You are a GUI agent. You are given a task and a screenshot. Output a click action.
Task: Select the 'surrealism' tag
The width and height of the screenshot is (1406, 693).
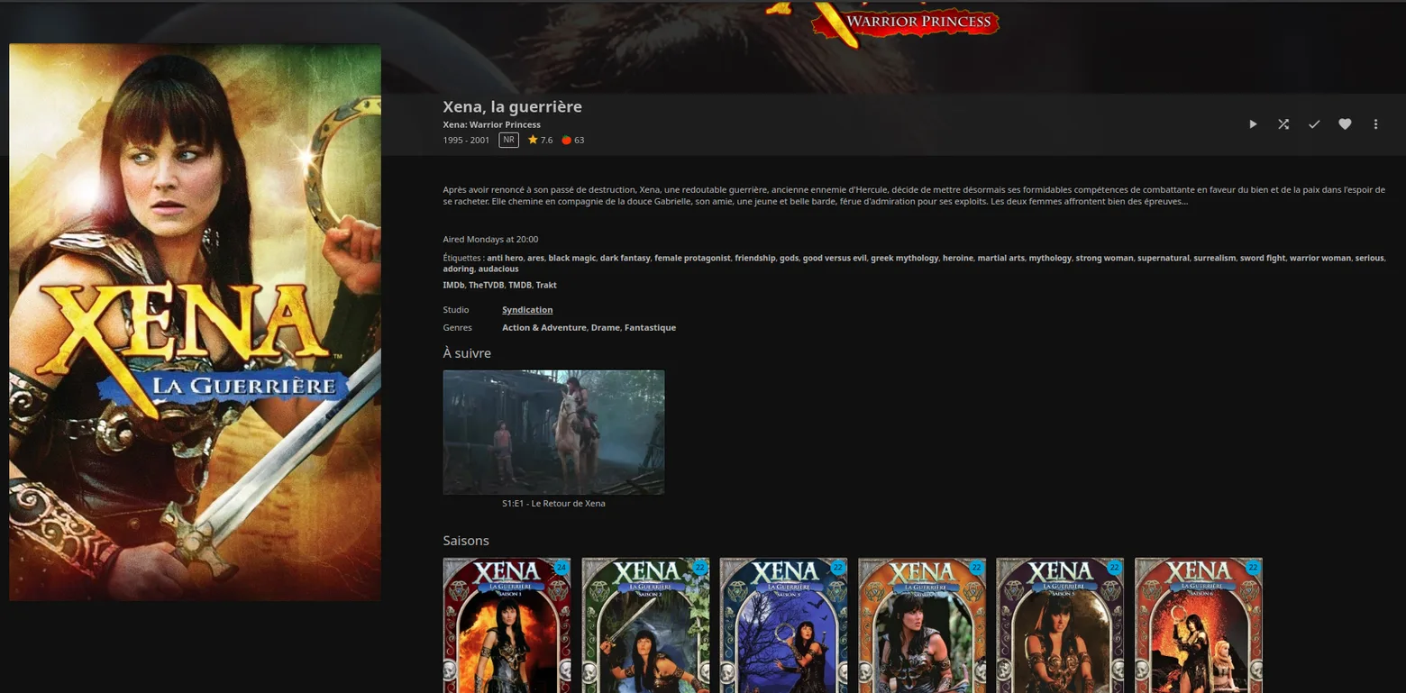(1214, 259)
